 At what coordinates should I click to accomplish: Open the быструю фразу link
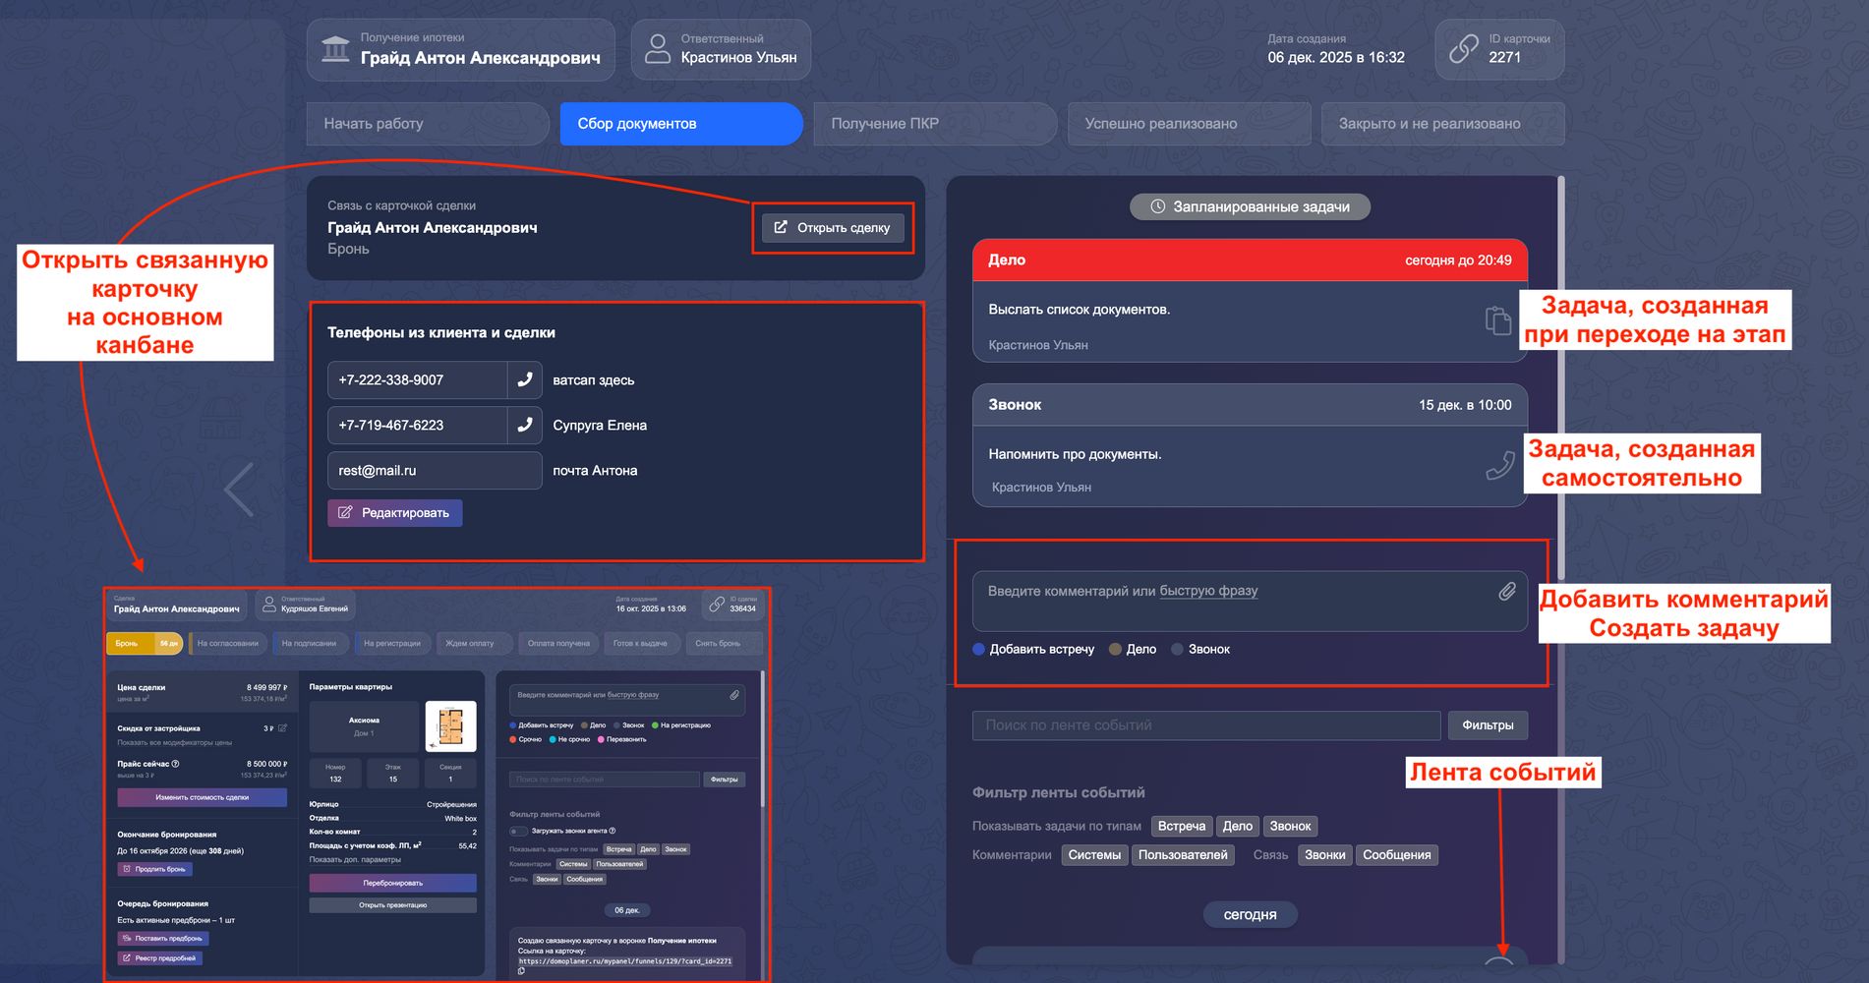click(x=1208, y=591)
